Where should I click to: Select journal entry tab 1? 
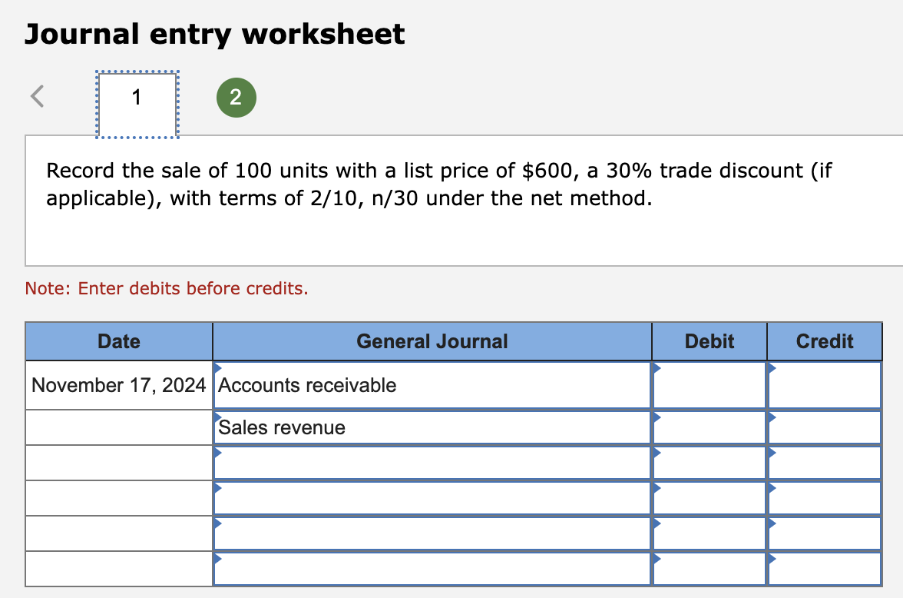point(137,98)
